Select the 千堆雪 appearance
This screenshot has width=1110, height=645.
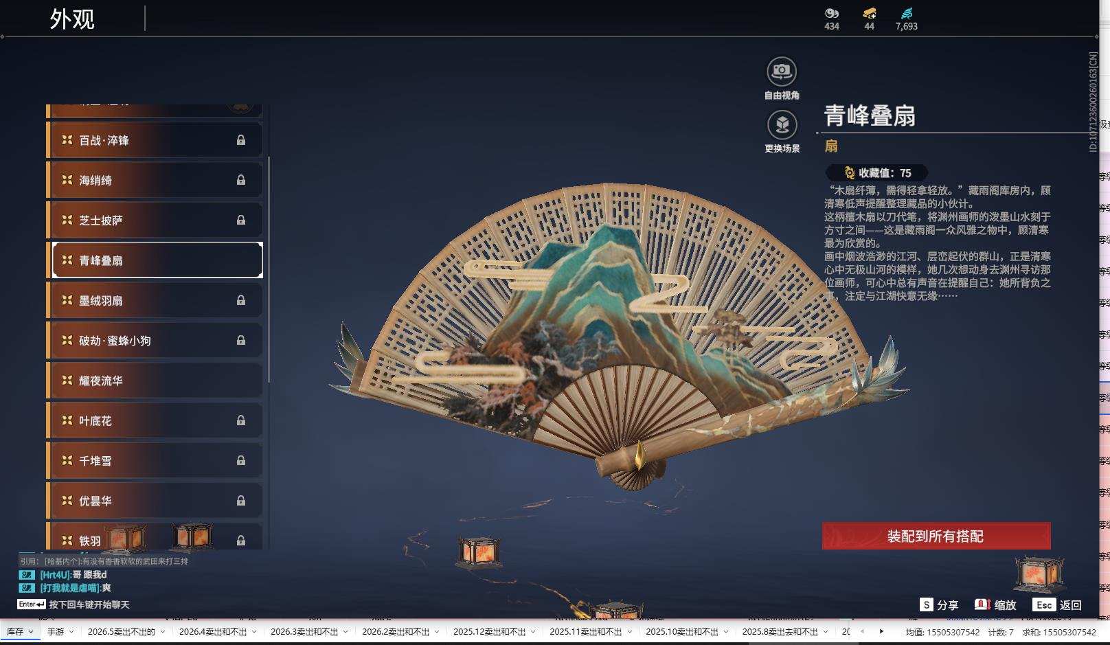click(155, 461)
